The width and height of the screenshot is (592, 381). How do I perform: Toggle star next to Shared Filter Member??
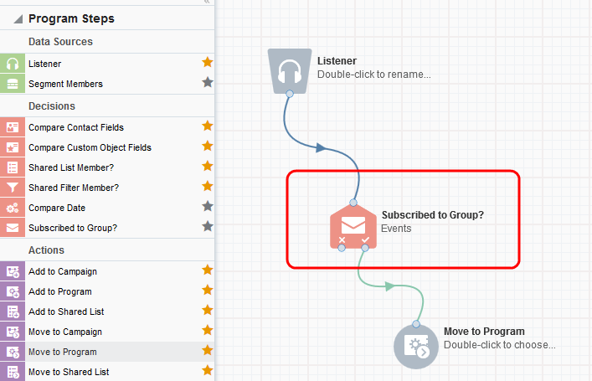point(208,186)
